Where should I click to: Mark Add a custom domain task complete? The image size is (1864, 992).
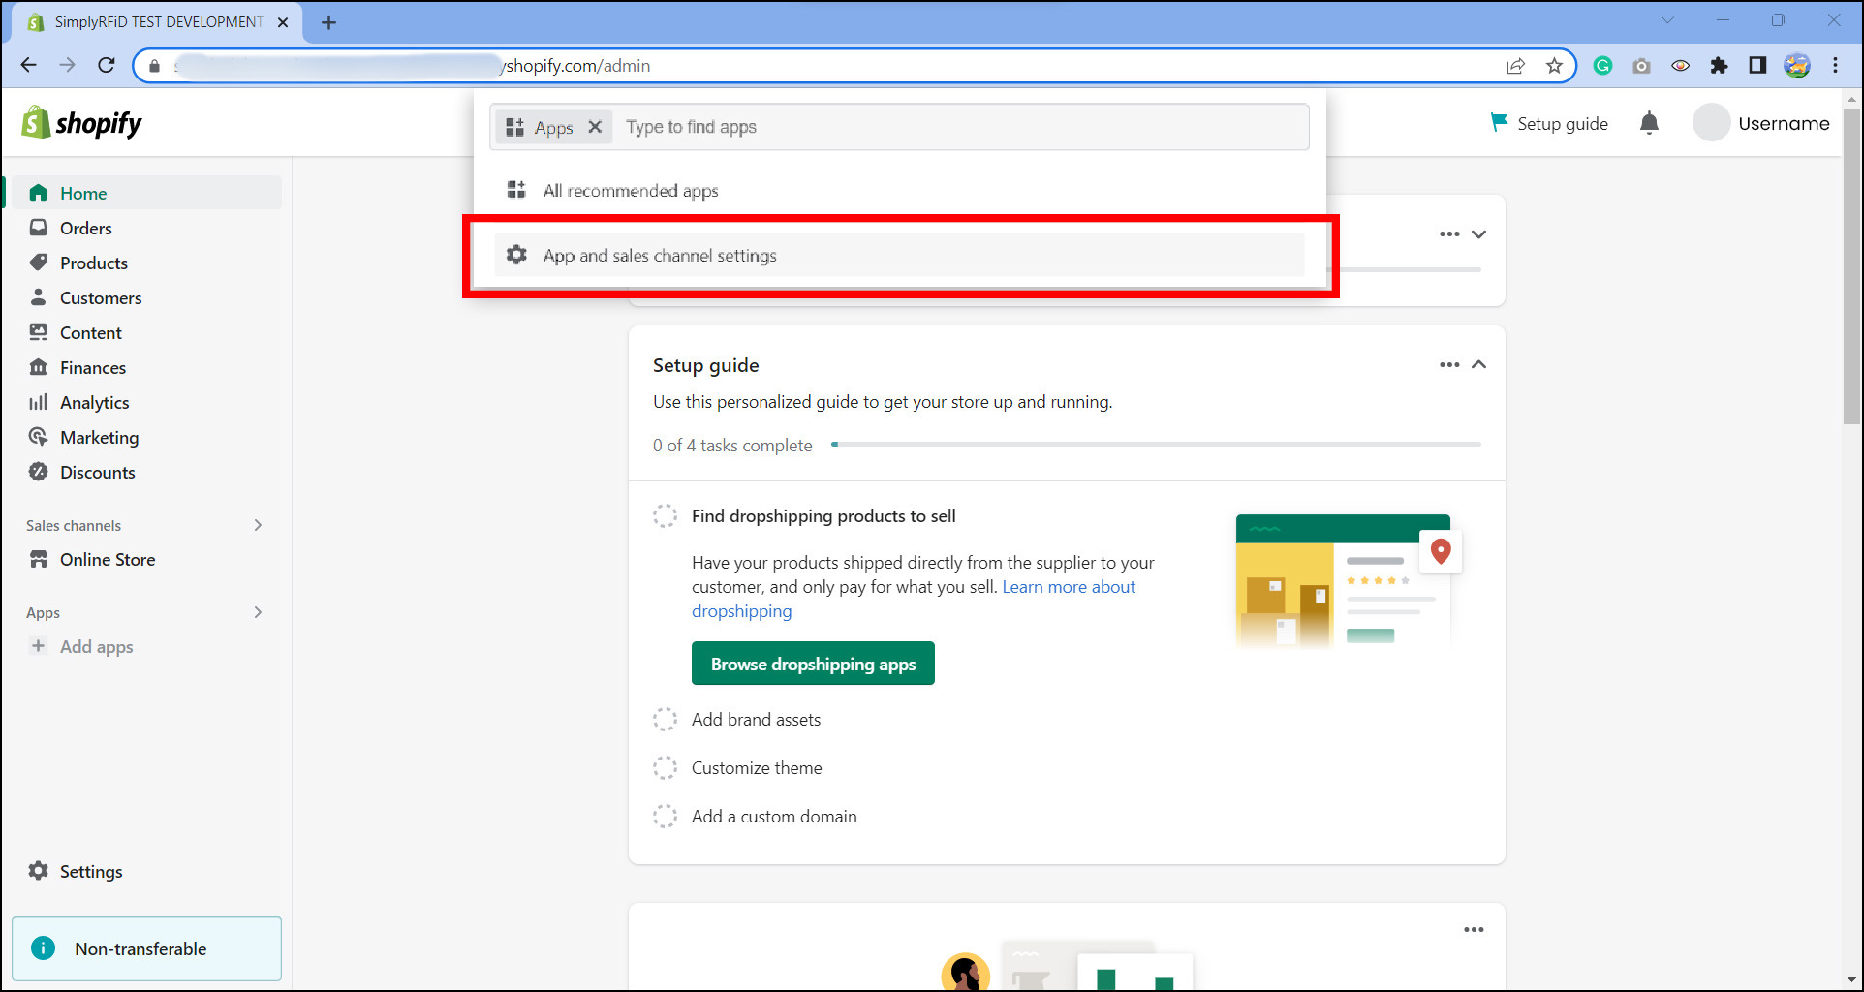pyautogui.click(x=665, y=816)
